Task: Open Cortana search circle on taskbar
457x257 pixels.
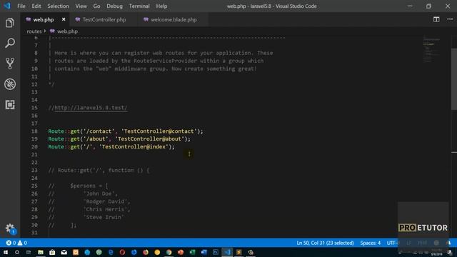Action: point(17,252)
